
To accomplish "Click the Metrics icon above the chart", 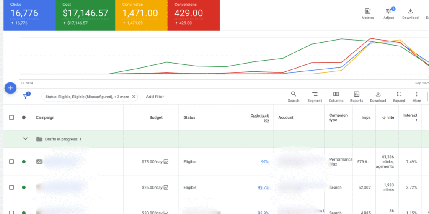I will coord(367,11).
